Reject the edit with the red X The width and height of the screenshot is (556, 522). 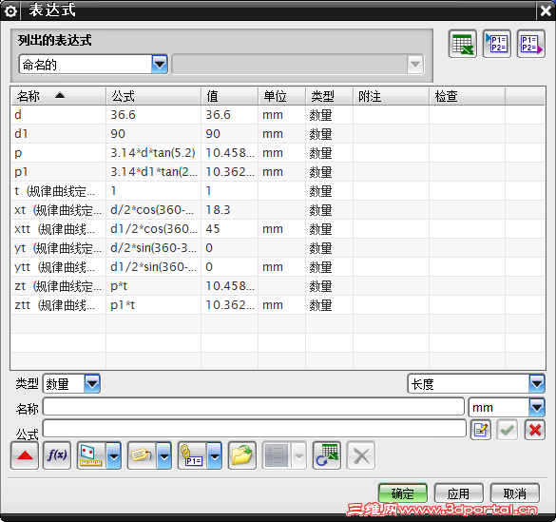coord(535,430)
